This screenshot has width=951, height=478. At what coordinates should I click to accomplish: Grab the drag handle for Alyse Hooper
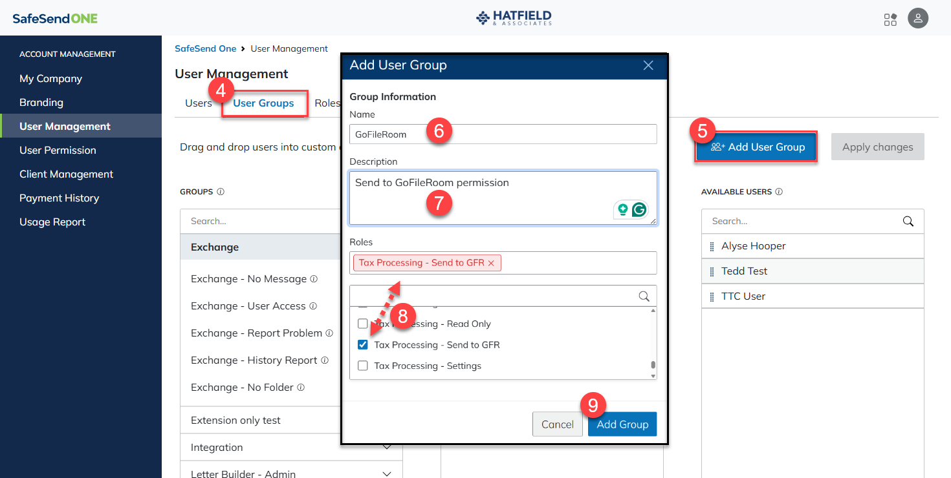click(x=712, y=246)
